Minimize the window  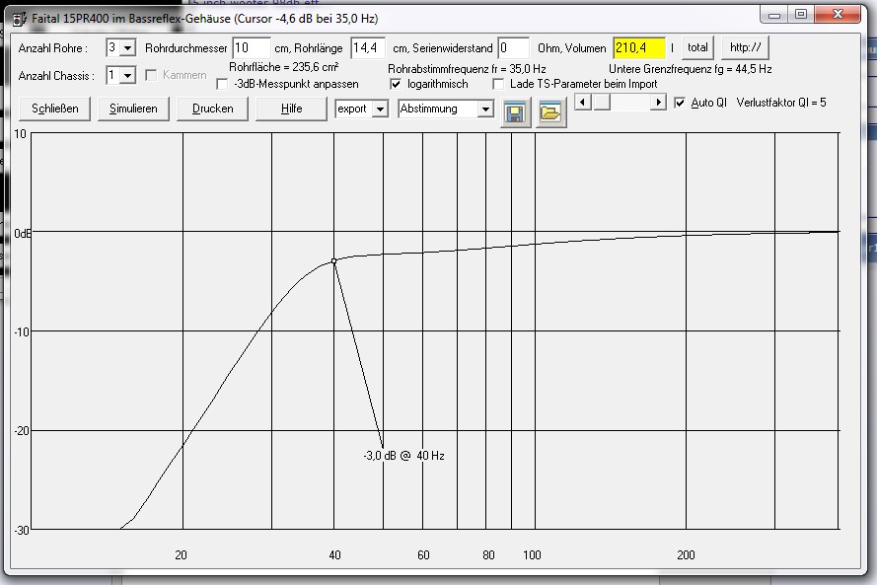click(774, 14)
